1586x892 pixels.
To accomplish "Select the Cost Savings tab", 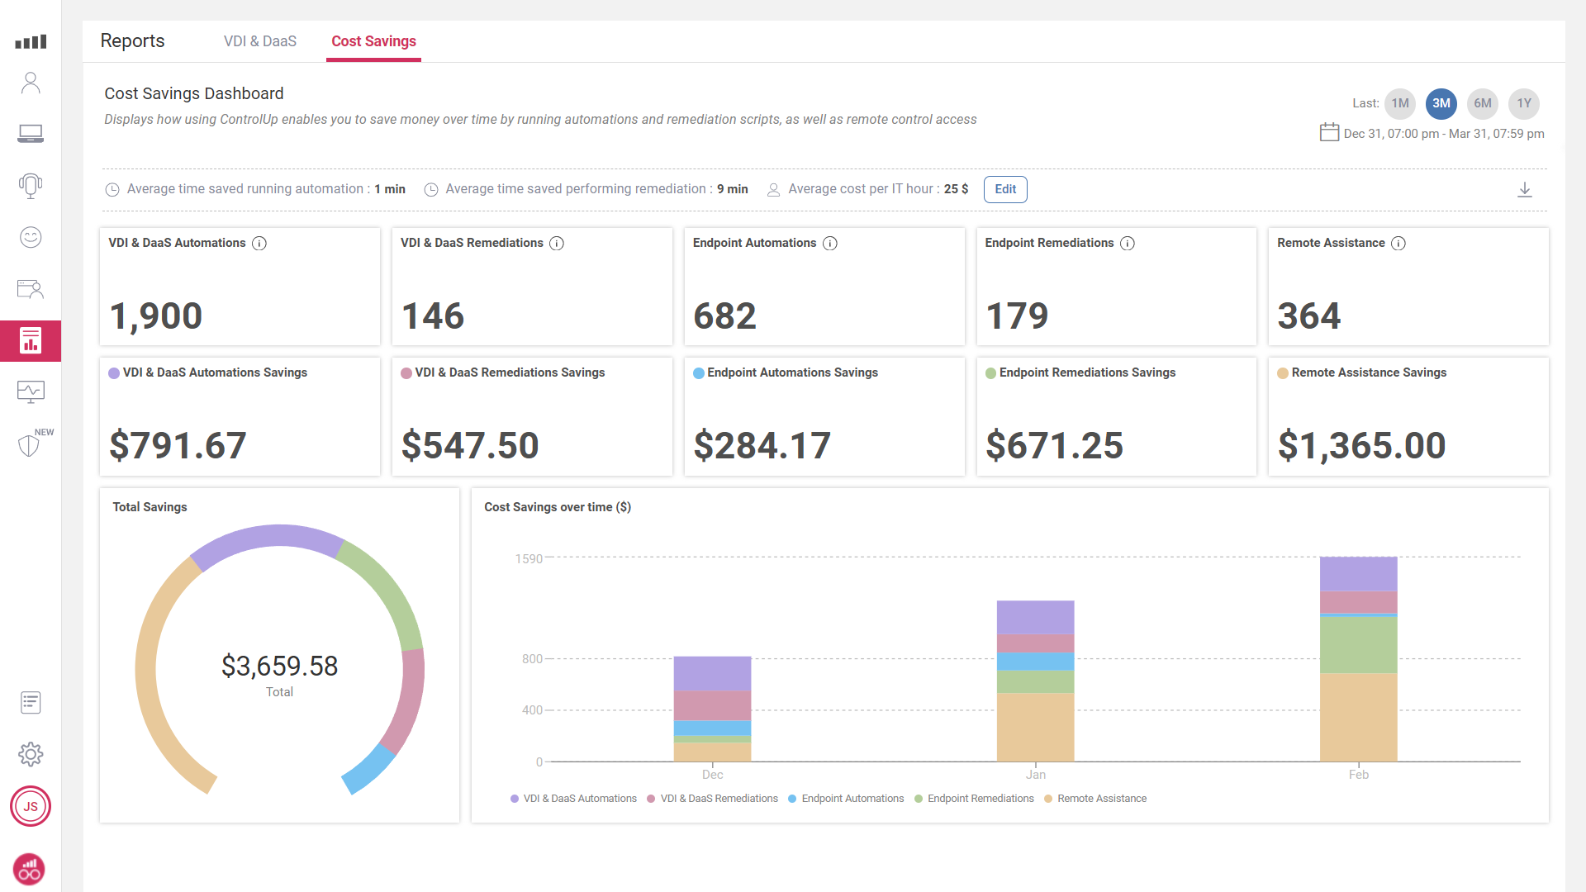I will pos(373,41).
